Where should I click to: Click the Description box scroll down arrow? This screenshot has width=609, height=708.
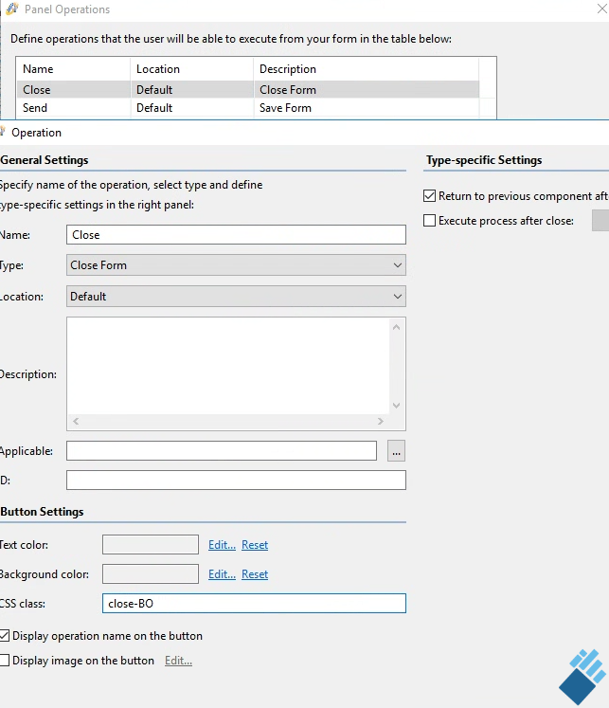[x=396, y=406]
